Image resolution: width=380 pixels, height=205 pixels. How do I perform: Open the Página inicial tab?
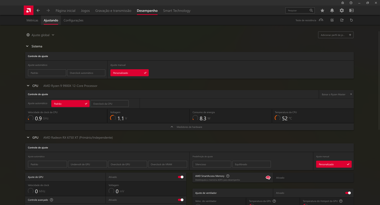(65, 10)
